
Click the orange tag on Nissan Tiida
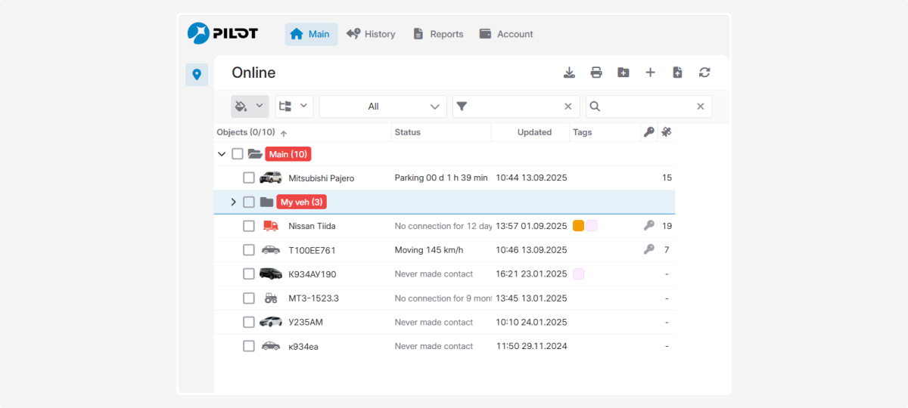pyautogui.click(x=578, y=226)
